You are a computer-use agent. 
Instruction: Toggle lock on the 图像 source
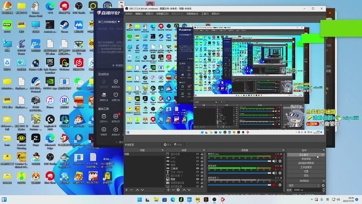point(202,179)
